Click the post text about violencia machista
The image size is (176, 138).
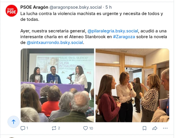(92, 16)
